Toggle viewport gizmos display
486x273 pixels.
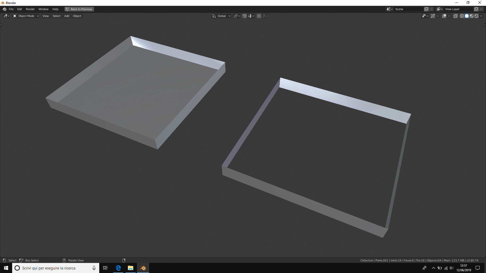(433, 16)
